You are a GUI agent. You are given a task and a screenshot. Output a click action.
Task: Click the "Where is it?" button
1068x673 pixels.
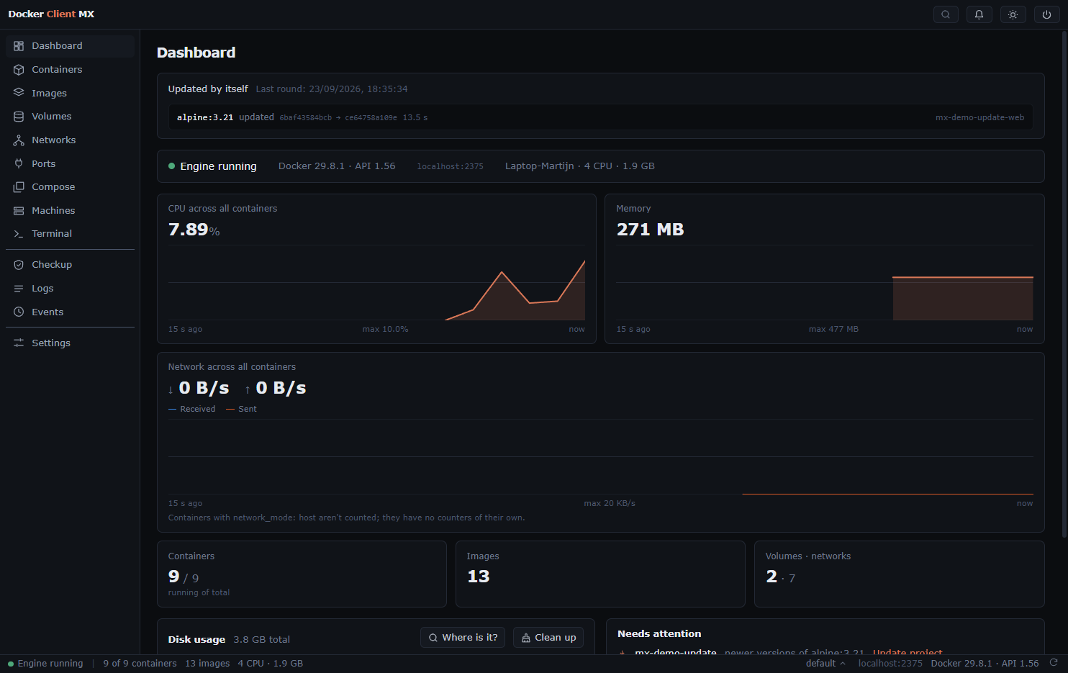click(463, 638)
